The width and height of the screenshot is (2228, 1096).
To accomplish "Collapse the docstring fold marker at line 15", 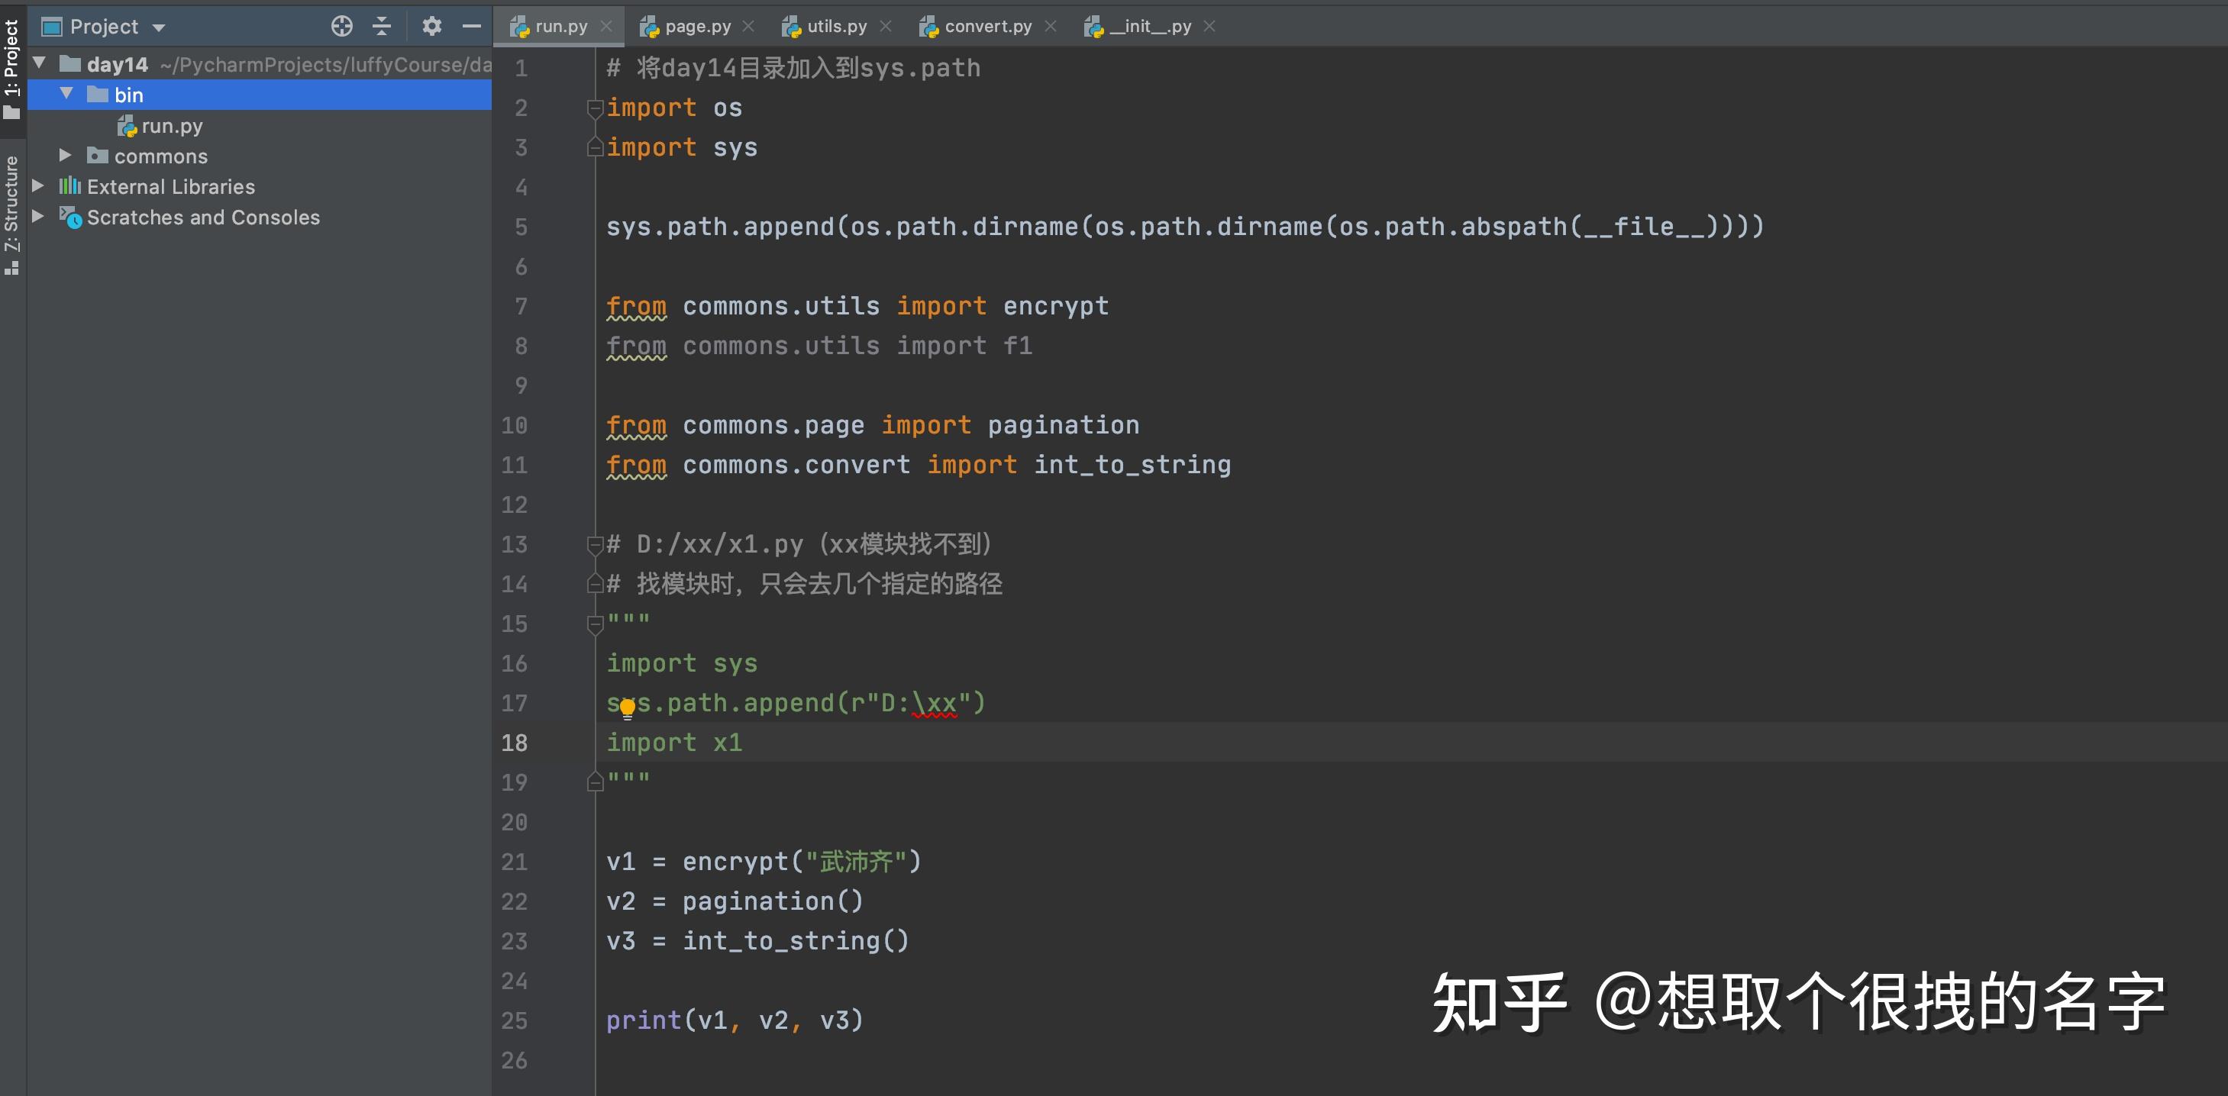I will pyautogui.click(x=594, y=624).
